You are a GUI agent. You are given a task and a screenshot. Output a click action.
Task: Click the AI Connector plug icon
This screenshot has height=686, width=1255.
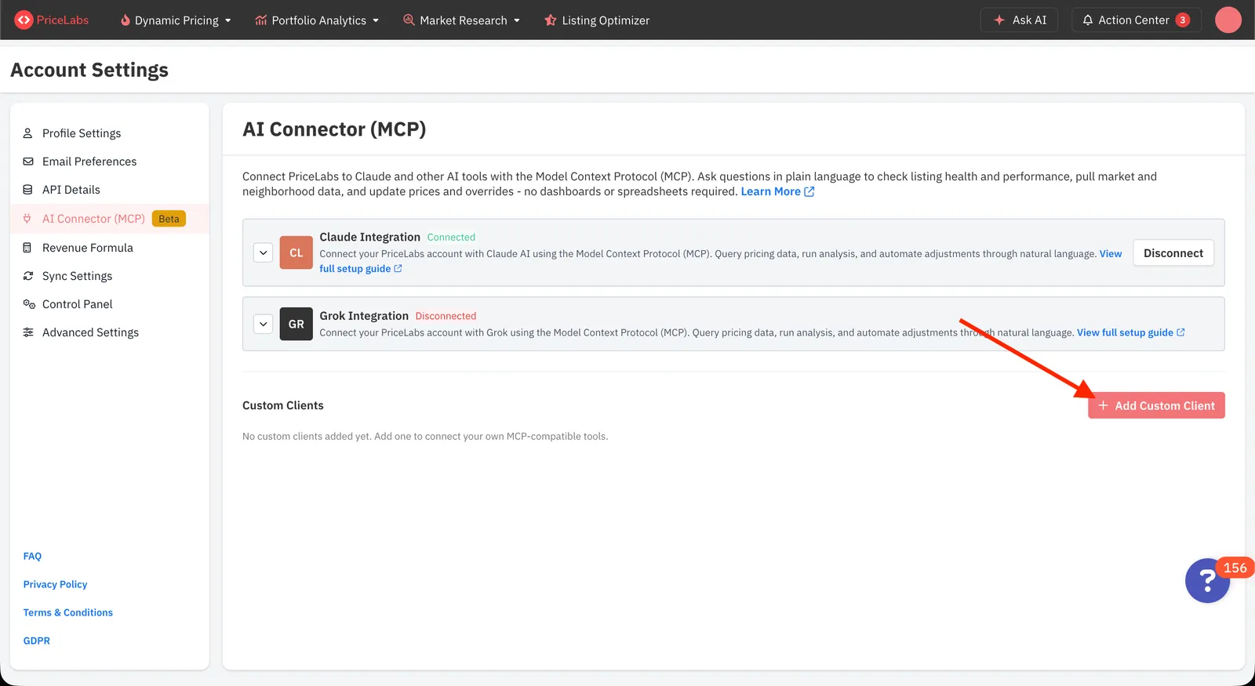click(27, 219)
